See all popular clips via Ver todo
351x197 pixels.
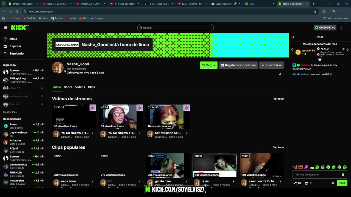[278, 147]
